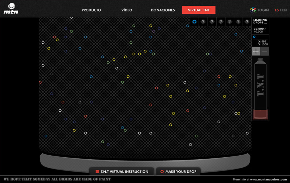
Task: Click the colorful dots login icon
Action: click(x=253, y=10)
